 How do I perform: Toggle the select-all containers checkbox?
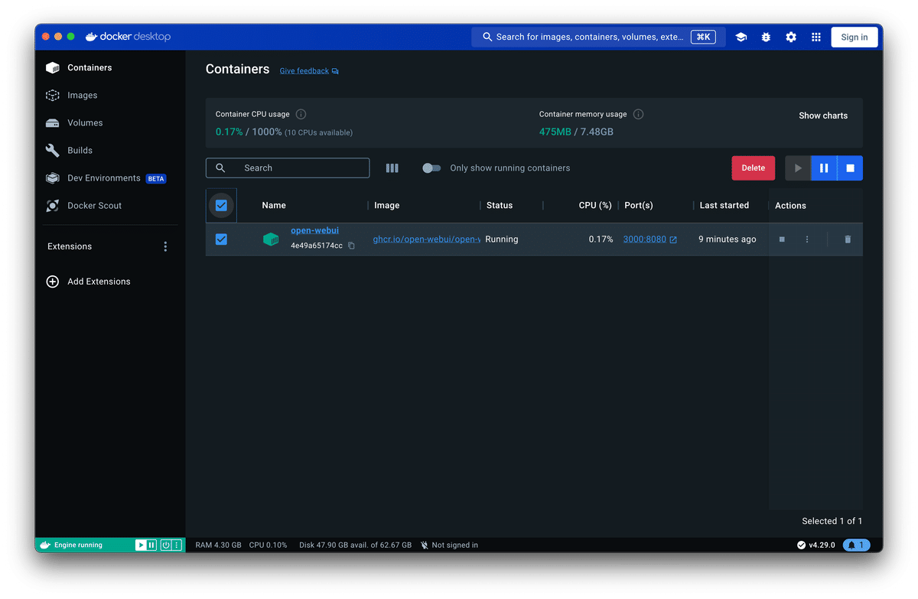[221, 205]
